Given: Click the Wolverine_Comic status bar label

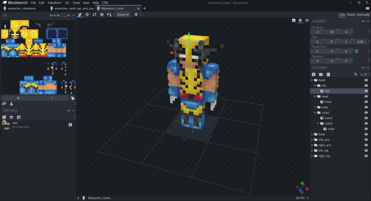Looking at the screenshot, I should pyautogui.click(x=99, y=198).
